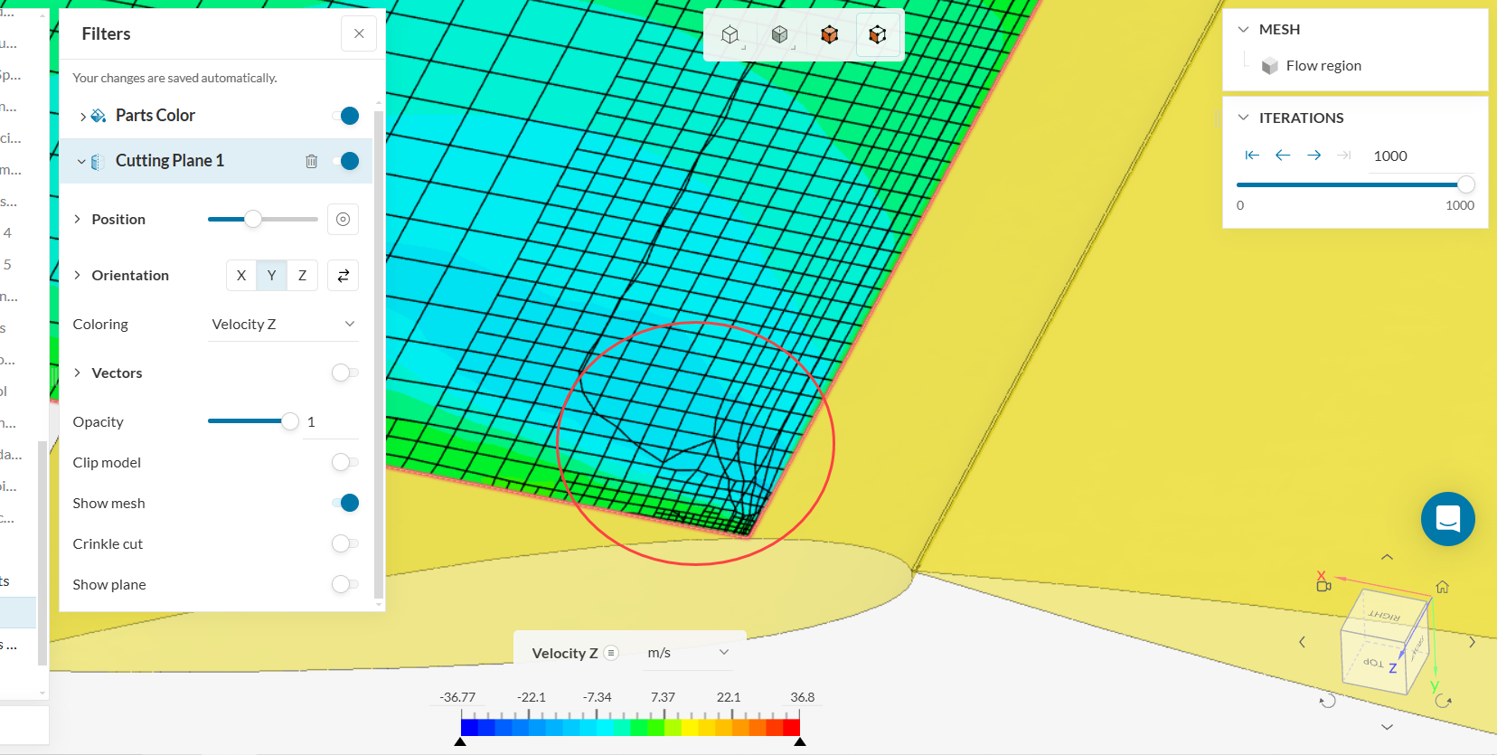
Task: Rotate view up with top chevron
Action: [1387, 557]
